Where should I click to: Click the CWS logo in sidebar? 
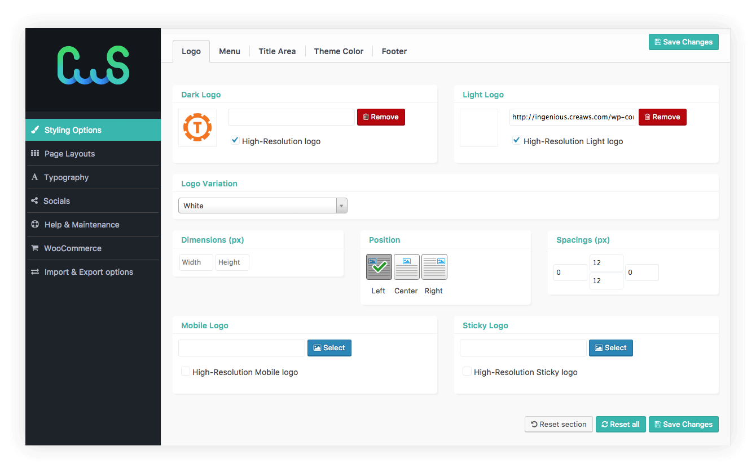(x=93, y=66)
